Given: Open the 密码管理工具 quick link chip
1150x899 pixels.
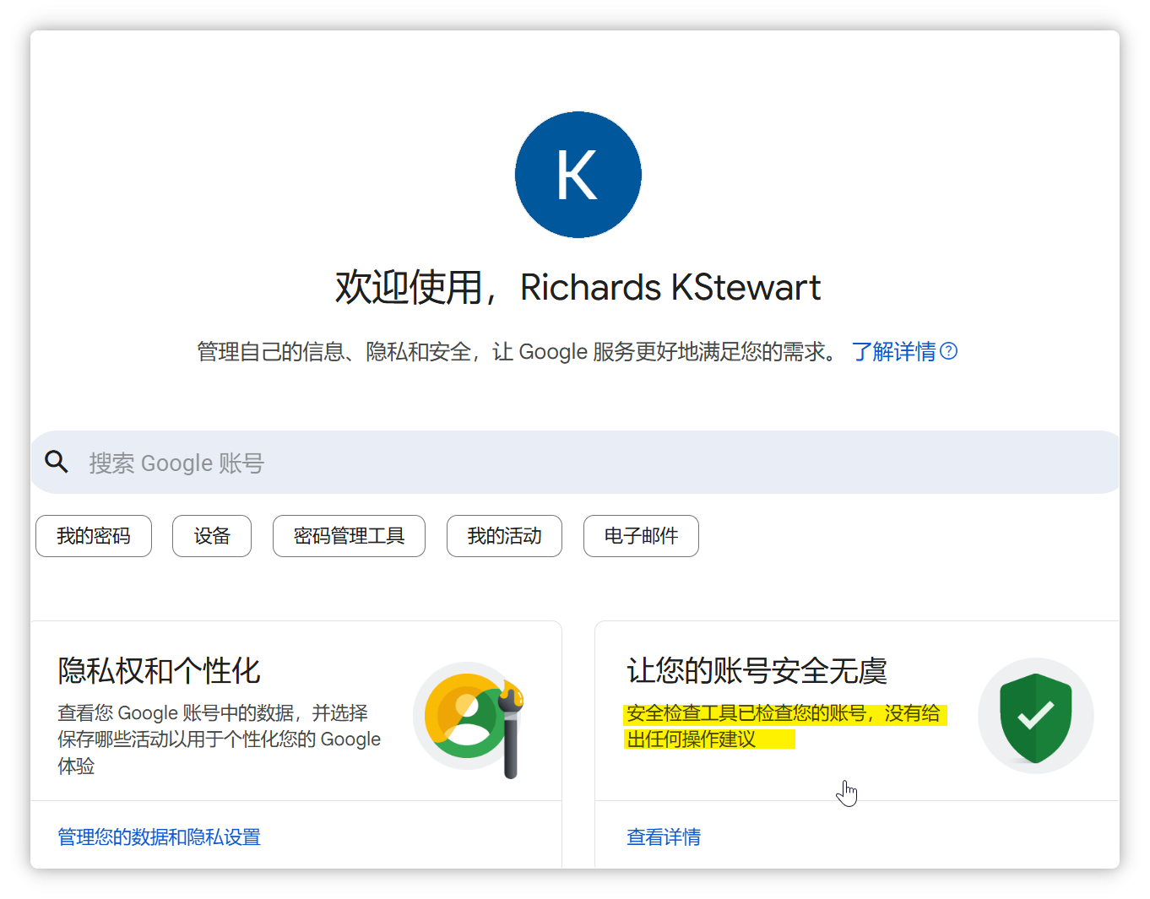Looking at the screenshot, I should tap(349, 536).
